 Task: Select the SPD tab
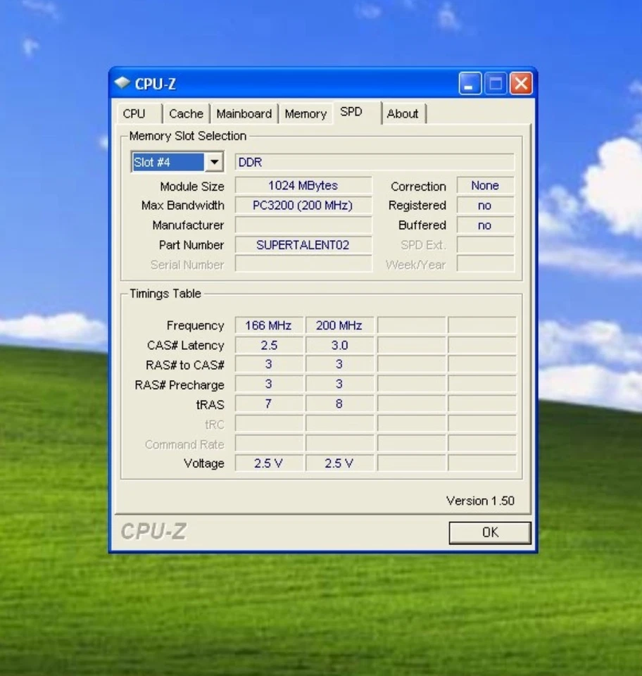click(x=351, y=113)
